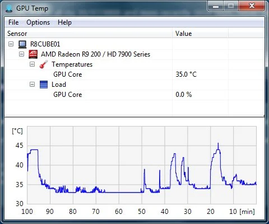Image resolution: width=269 pixels, height=224 pixels.
Task: Select GPU Core under Load
Action: [68, 95]
